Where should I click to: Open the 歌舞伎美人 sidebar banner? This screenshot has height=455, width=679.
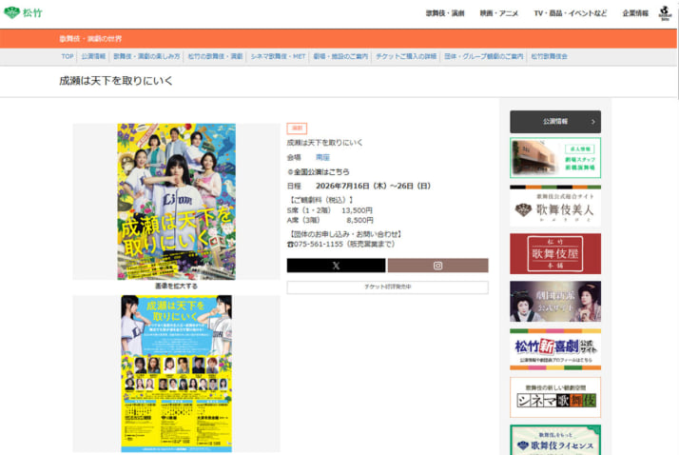point(555,207)
